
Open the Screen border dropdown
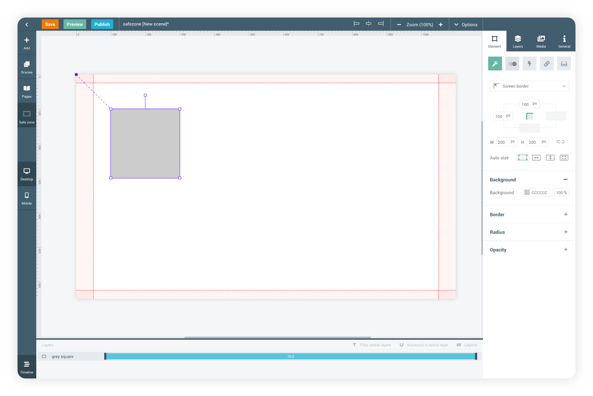[529, 86]
